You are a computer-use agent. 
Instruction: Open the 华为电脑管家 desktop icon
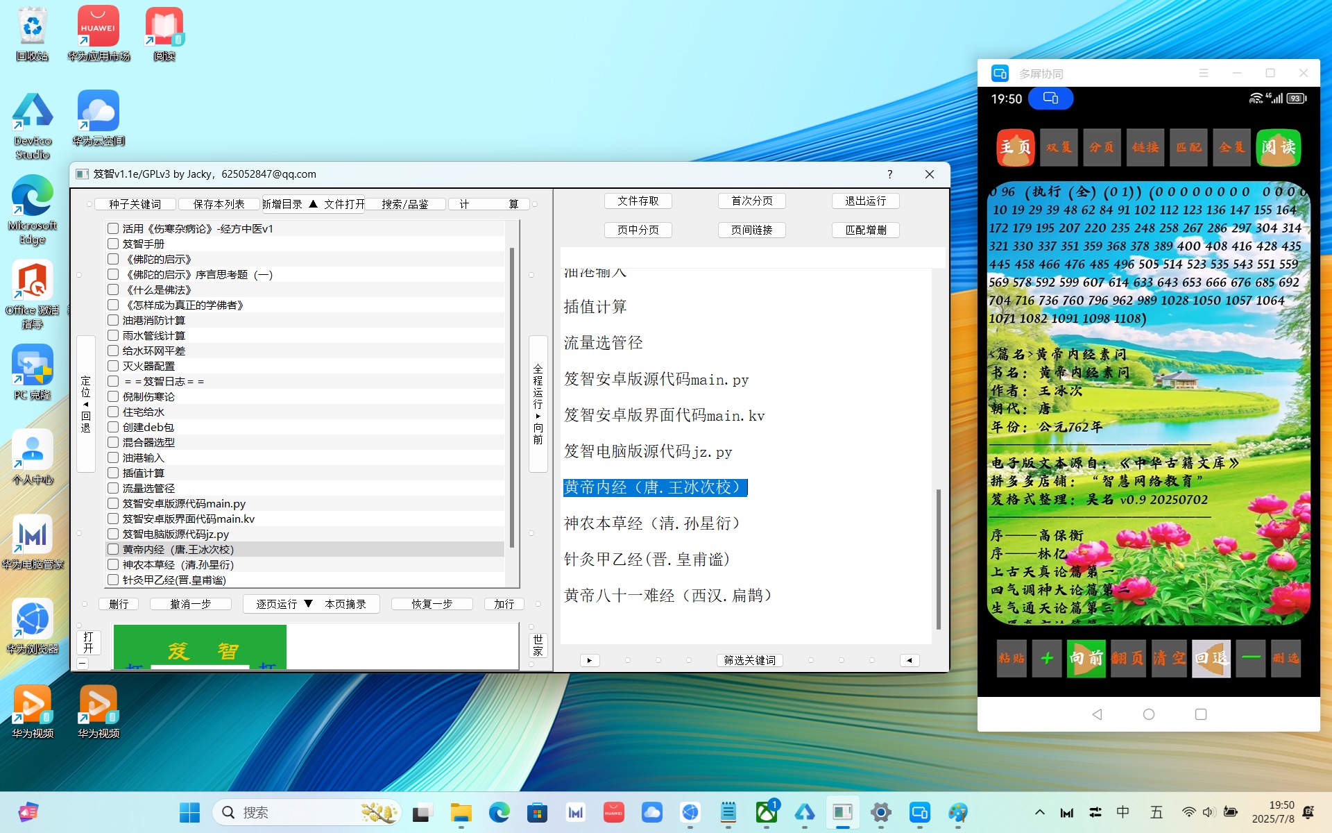(x=32, y=543)
